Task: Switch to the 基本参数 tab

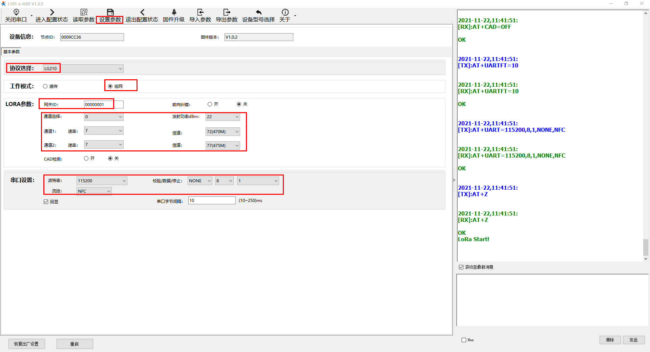Action: (12, 52)
